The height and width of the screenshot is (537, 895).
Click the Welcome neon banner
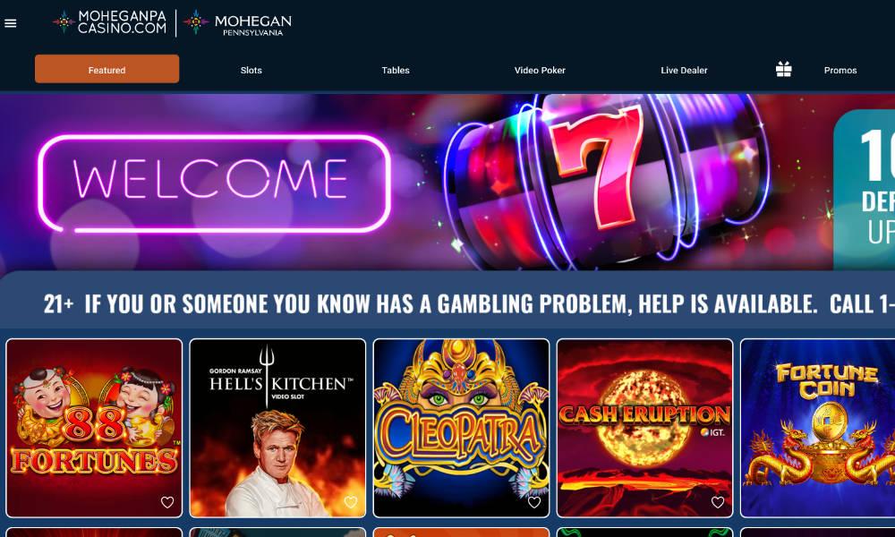point(215,183)
